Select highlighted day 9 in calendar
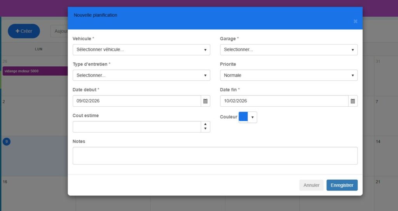 tap(7, 142)
